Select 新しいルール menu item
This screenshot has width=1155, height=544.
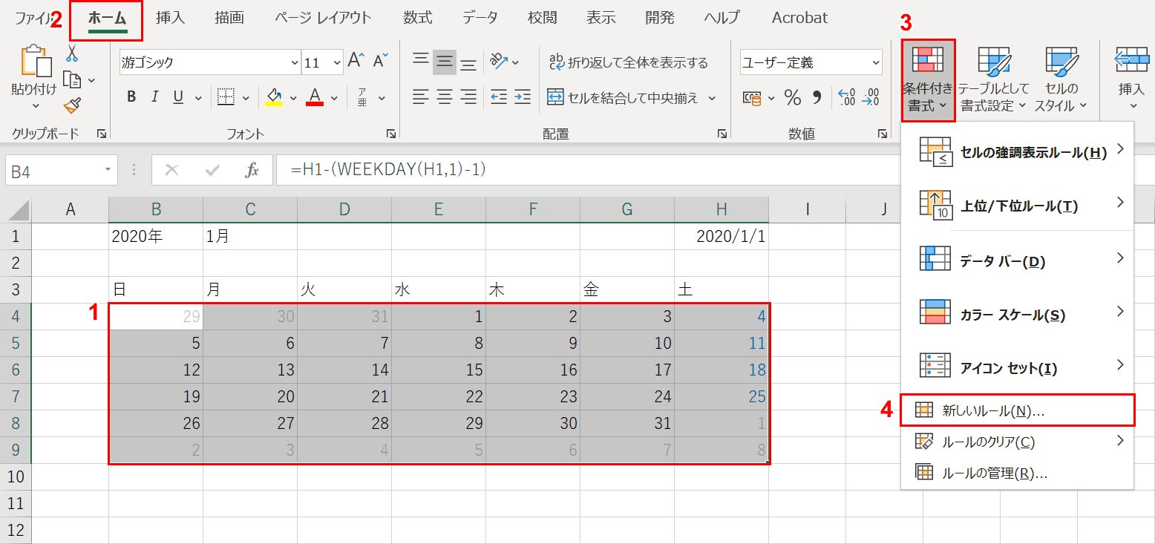coord(1018,410)
